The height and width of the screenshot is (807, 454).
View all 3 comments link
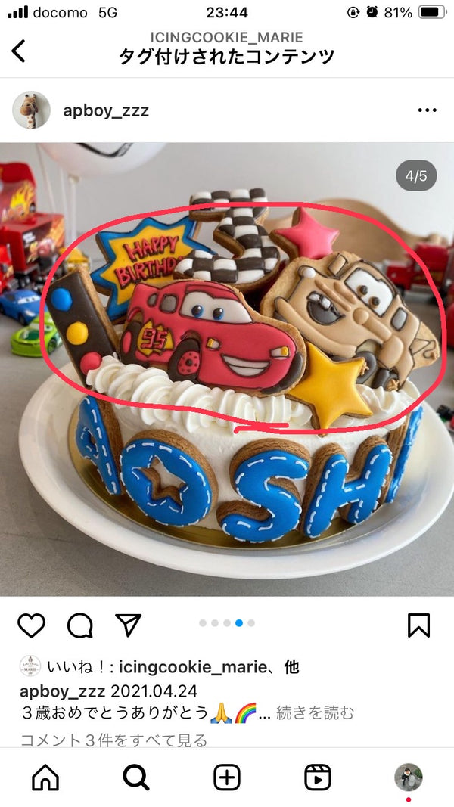(113, 740)
